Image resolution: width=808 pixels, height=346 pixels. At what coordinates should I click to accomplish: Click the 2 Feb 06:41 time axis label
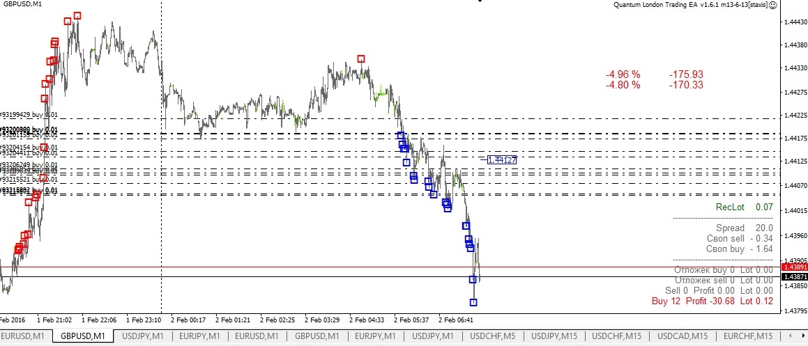(455, 320)
